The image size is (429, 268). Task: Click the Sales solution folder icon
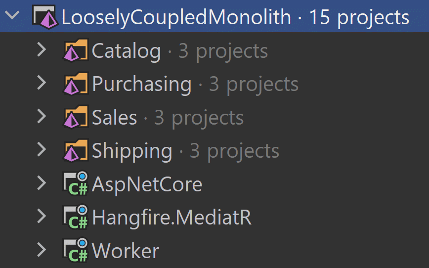click(76, 117)
